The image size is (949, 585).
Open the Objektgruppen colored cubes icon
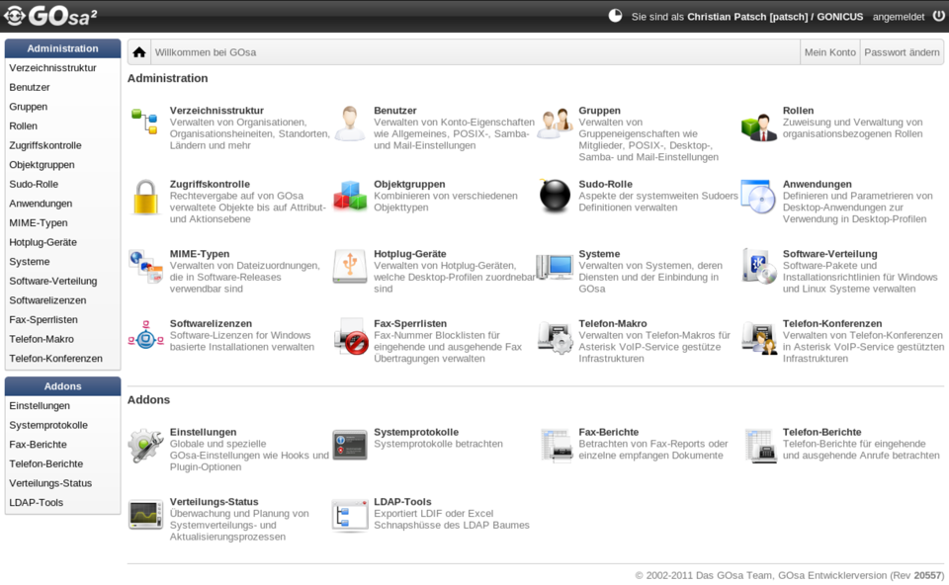point(350,196)
